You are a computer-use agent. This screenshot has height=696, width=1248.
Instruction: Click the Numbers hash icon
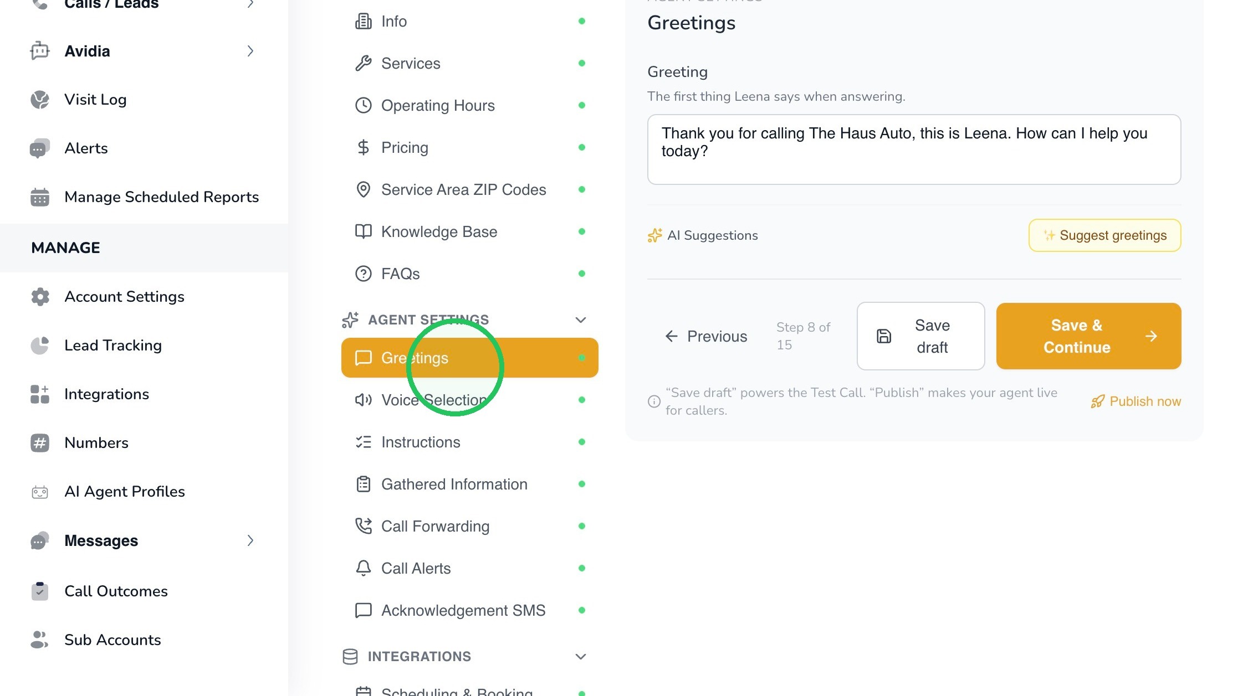tap(40, 443)
